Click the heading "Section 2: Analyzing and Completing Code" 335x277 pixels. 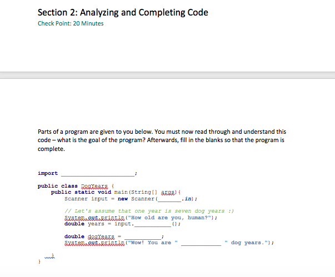click(123, 12)
